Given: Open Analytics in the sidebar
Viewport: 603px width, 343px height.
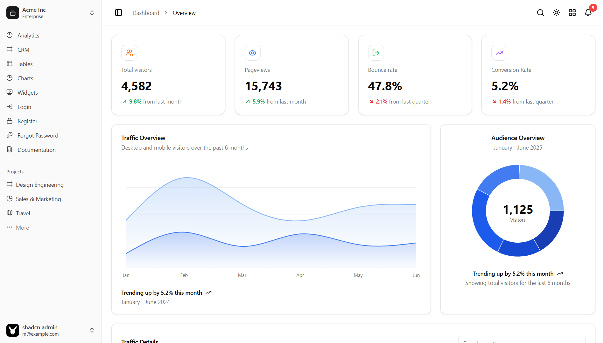Looking at the screenshot, I should 28,36.
